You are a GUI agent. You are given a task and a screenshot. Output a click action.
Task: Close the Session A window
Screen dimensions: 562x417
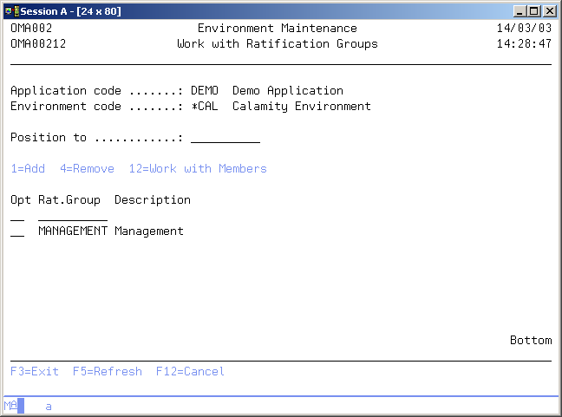(550, 10)
